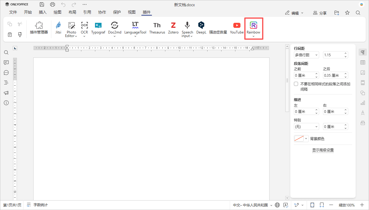Open the search icon in left sidebar

coord(6,52)
